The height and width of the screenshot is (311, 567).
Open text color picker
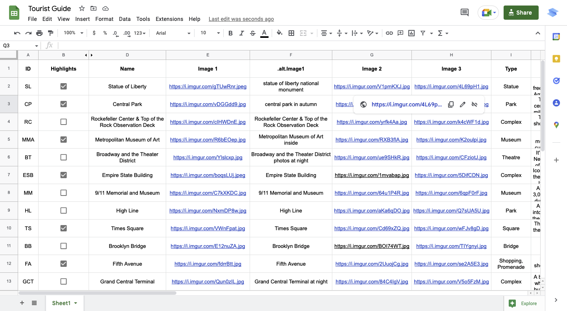264,33
